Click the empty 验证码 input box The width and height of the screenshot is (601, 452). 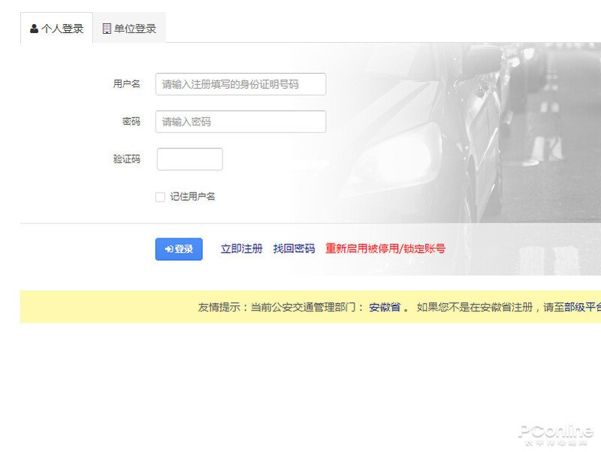point(190,159)
